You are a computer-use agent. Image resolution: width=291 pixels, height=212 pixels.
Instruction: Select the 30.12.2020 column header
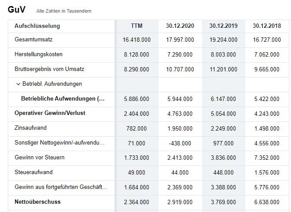[x=180, y=26]
